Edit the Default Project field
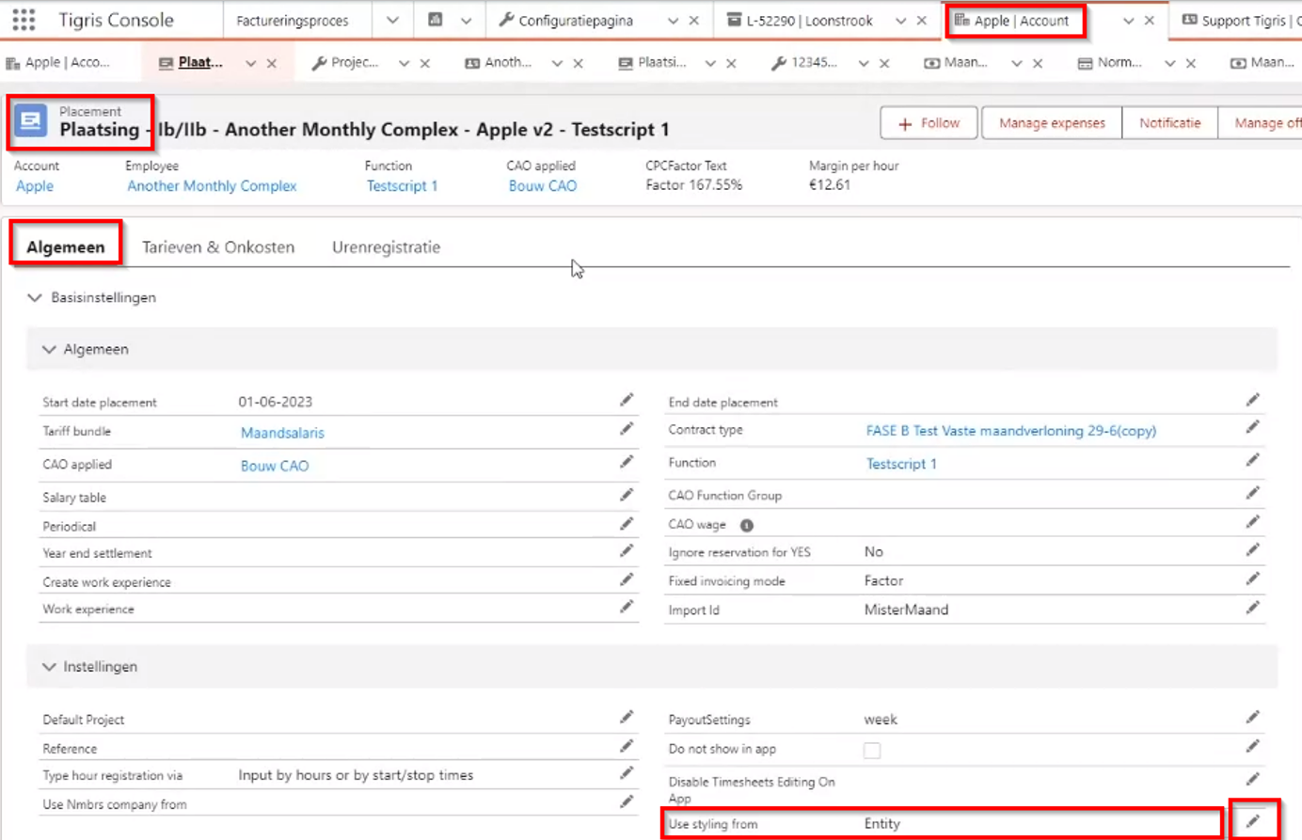Screen dimensions: 1302x840 pyautogui.click(x=627, y=718)
